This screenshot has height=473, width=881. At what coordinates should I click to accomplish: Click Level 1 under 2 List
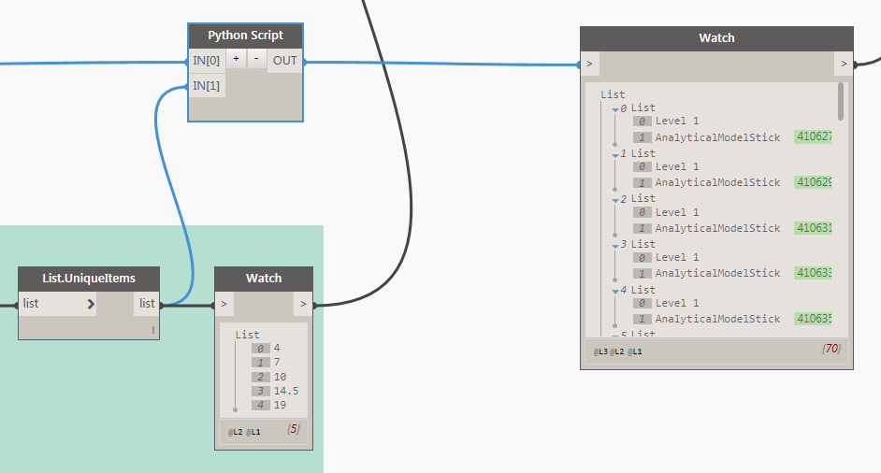tap(677, 212)
